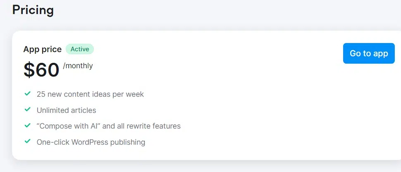Select the '25 new content ideas per week' text
Viewport: 401px width, 172px height.
tap(90, 94)
